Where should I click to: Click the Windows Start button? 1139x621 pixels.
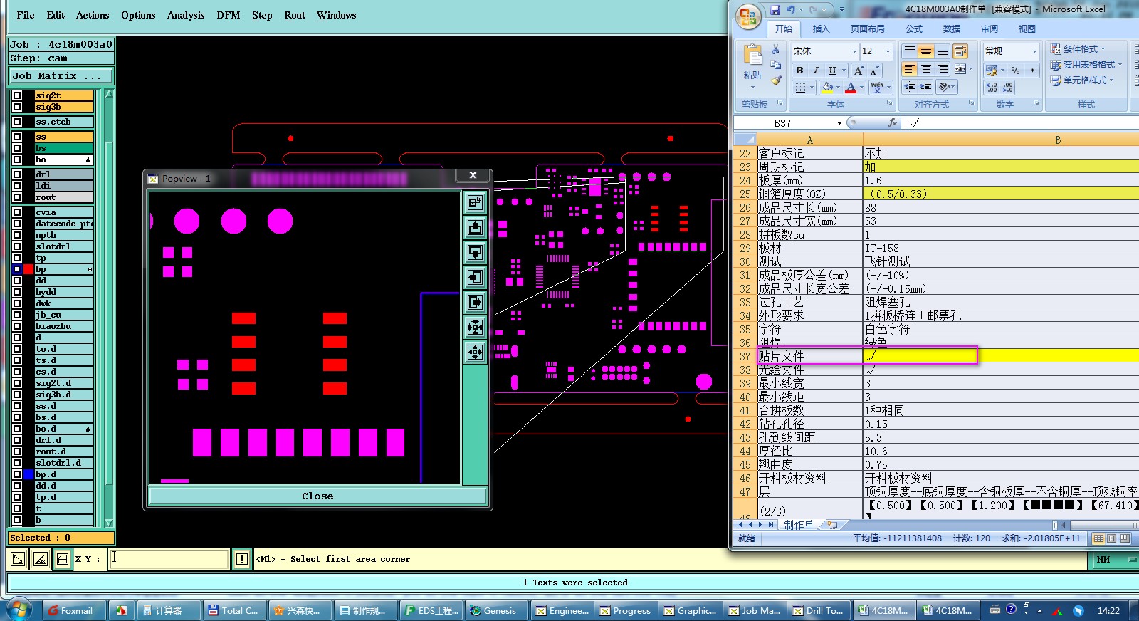tap(18, 610)
